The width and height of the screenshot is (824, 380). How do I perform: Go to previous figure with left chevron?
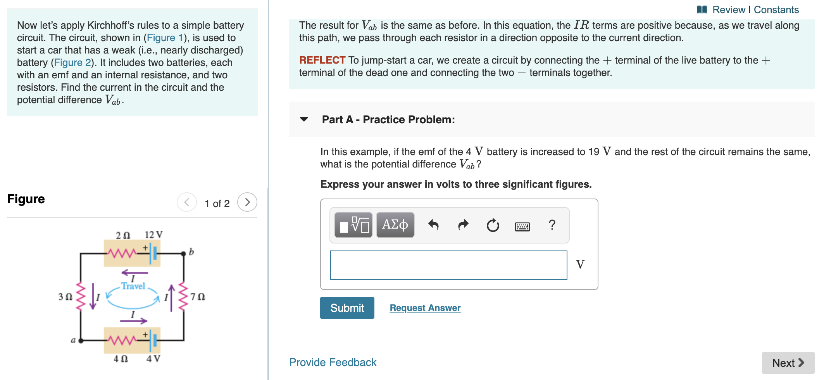[186, 202]
